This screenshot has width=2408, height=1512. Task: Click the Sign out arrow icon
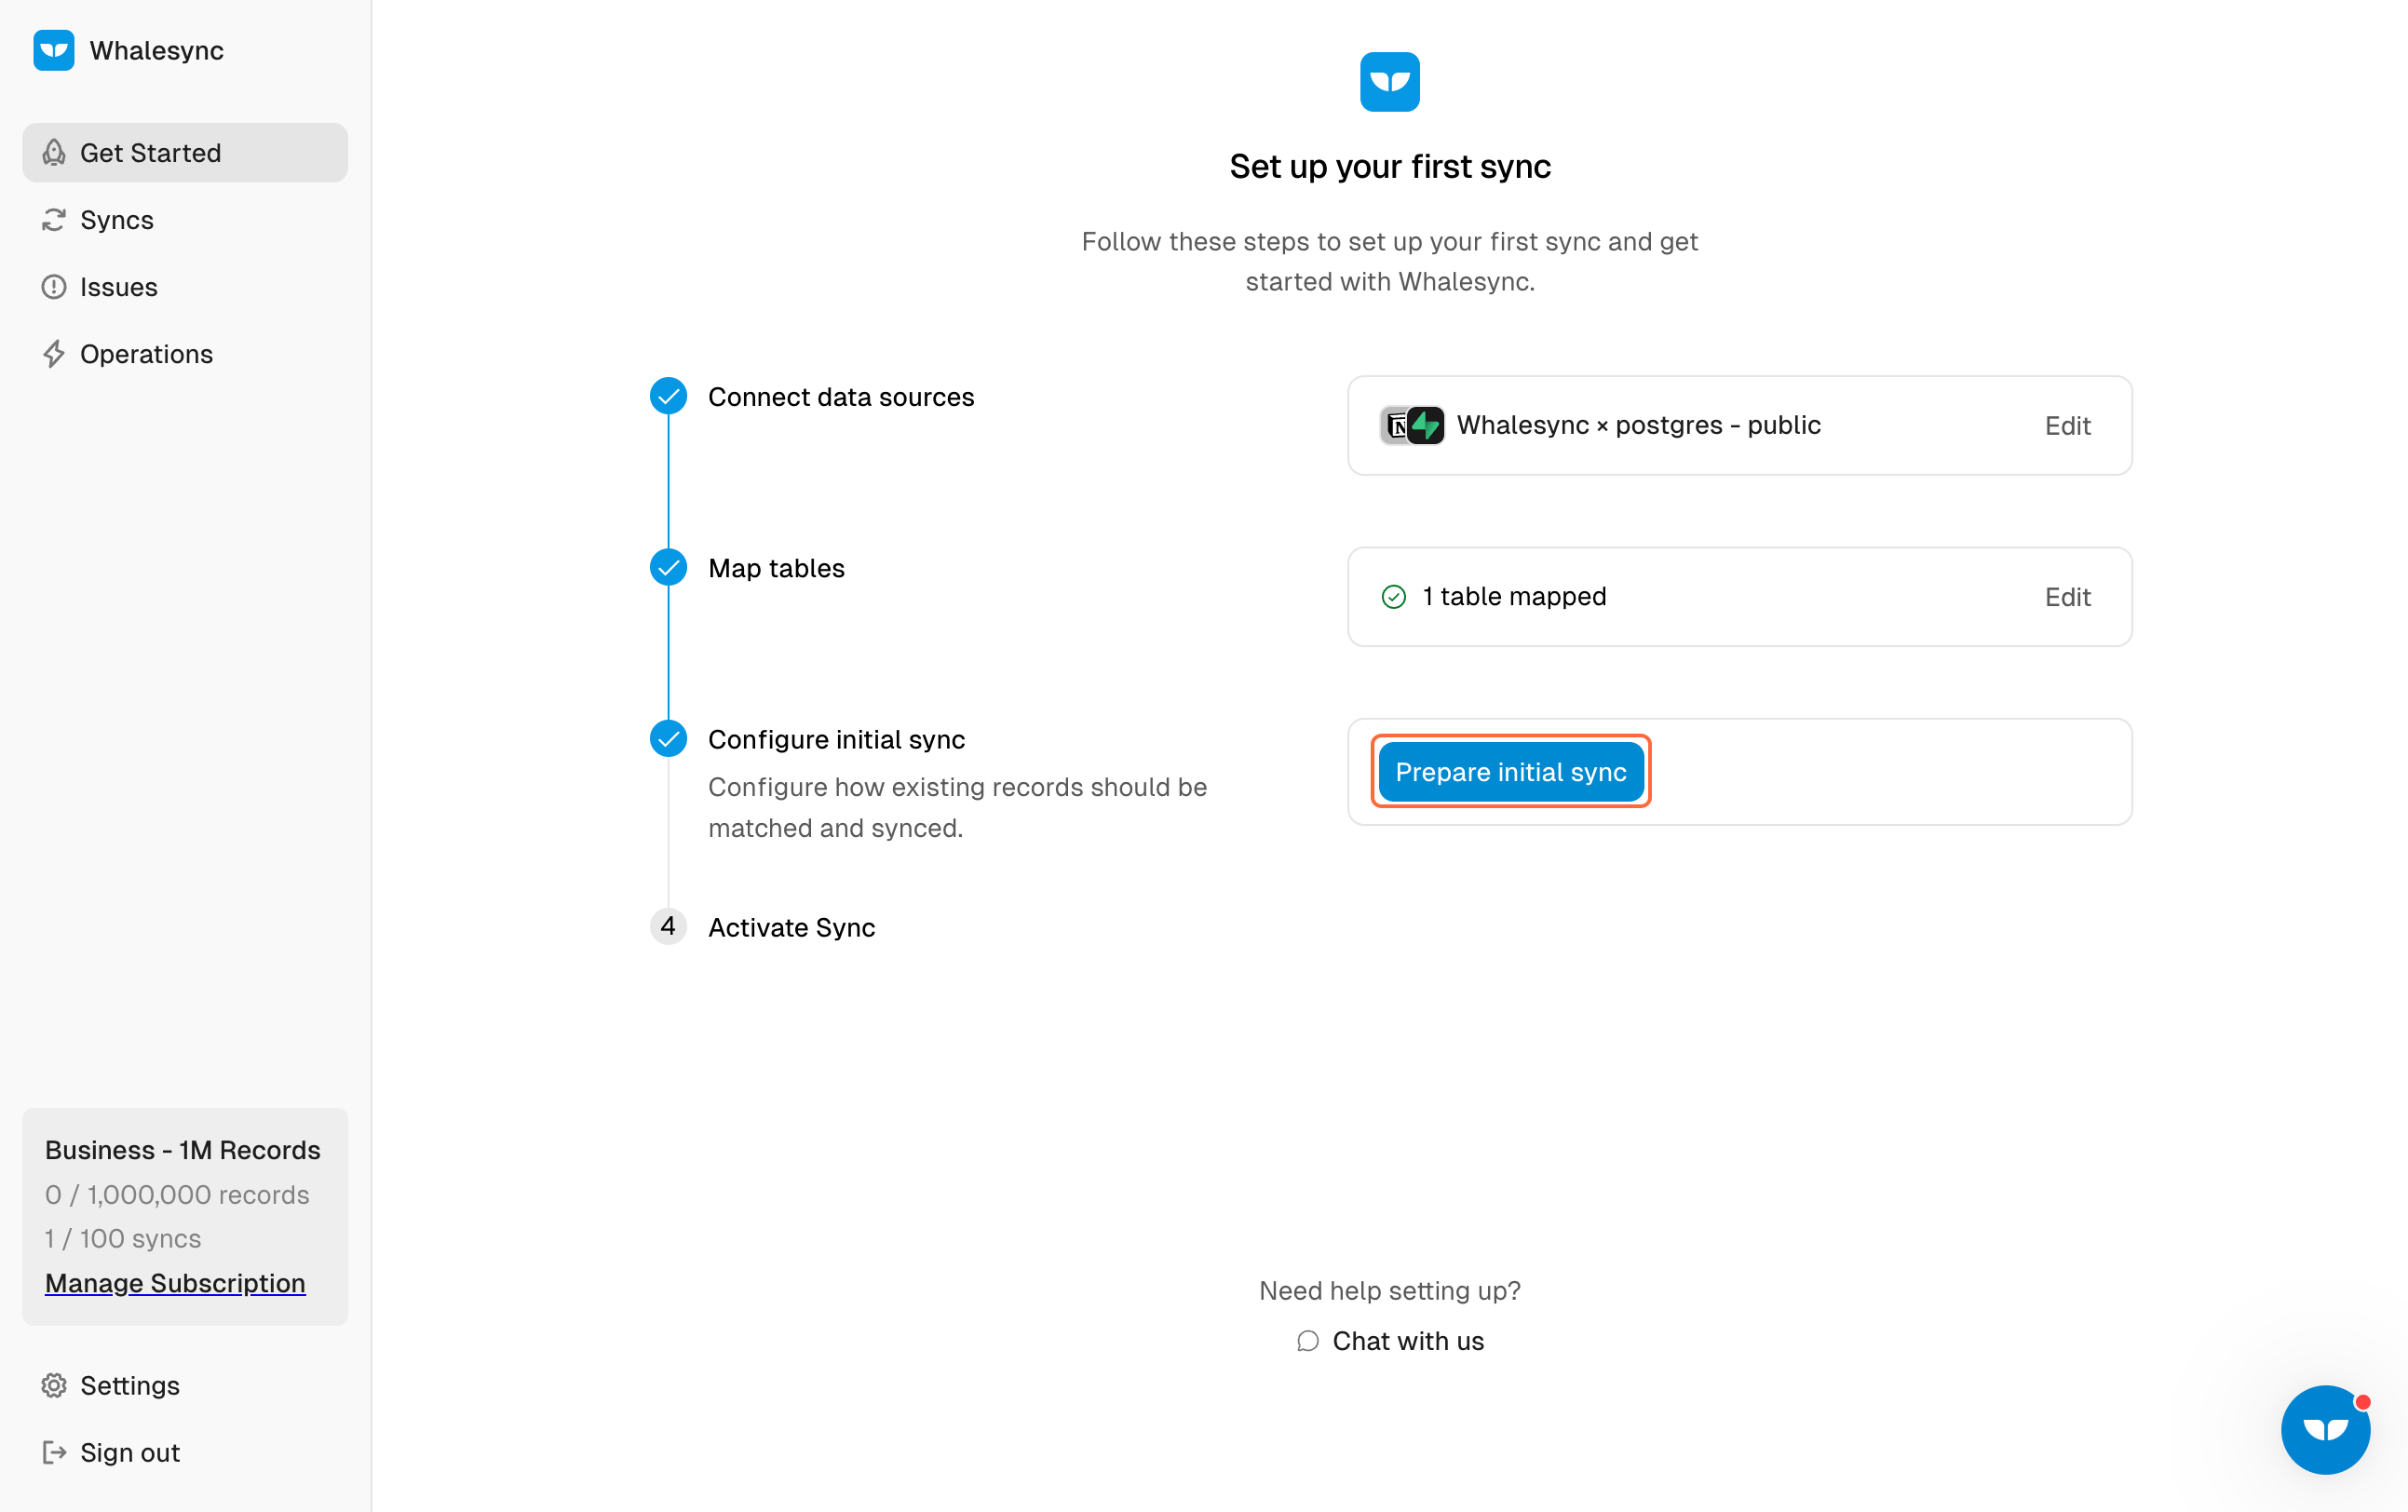[54, 1452]
